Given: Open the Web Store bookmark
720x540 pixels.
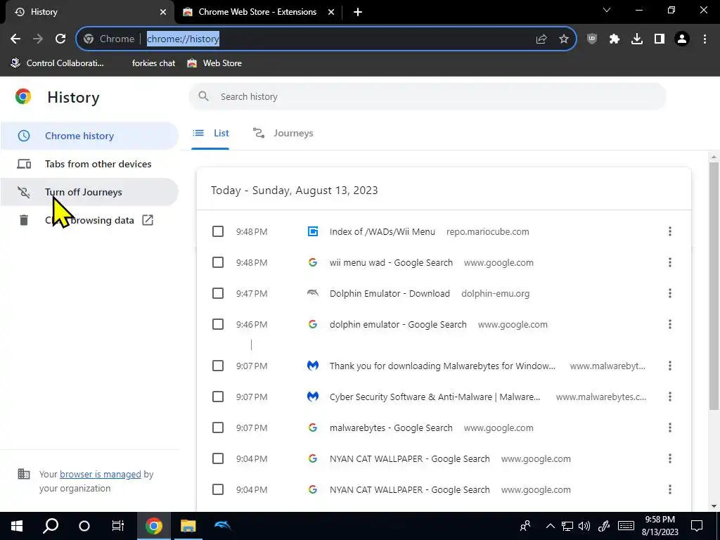Looking at the screenshot, I should pos(214,63).
